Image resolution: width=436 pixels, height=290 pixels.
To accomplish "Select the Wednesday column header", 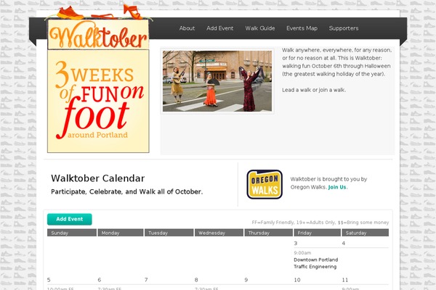I will [x=219, y=233].
